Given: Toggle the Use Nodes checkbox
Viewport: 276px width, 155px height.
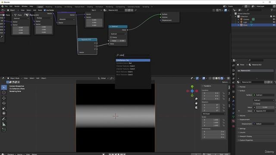Looking at the screenshot, I should pyautogui.click(x=45, y=10).
